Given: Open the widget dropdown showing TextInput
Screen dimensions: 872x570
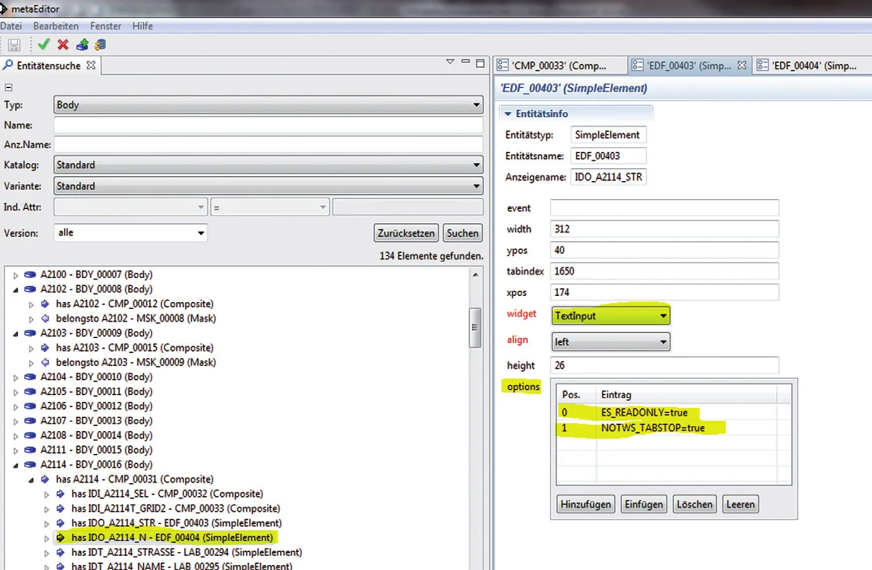Looking at the screenshot, I should [611, 316].
